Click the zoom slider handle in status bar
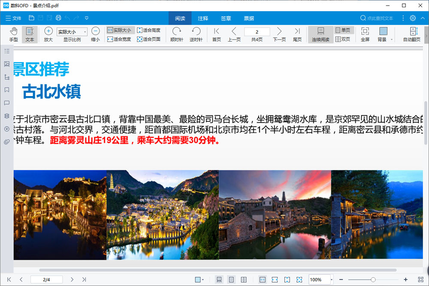 [x=373, y=280]
